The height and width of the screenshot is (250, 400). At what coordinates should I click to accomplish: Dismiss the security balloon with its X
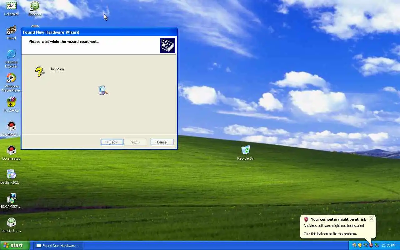(x=371, y=219)
